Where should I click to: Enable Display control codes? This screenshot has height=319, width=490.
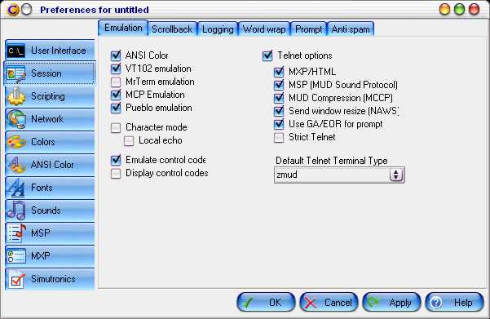point(116,173)
